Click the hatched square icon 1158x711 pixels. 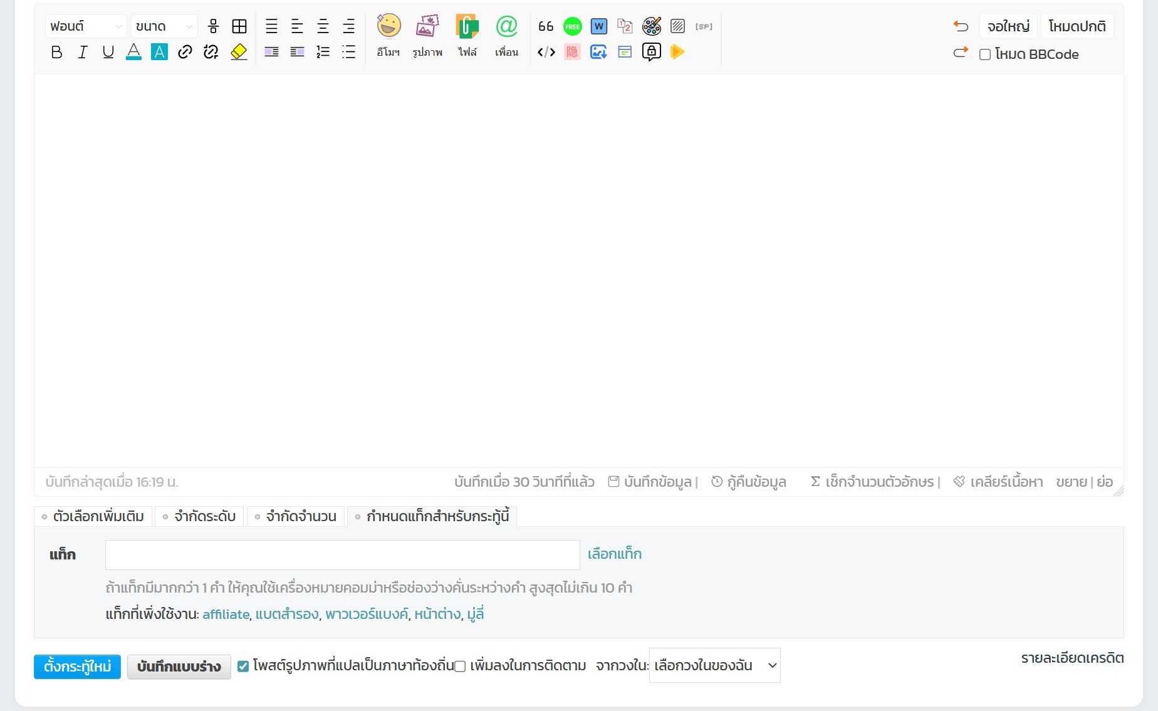click(677, 26)
